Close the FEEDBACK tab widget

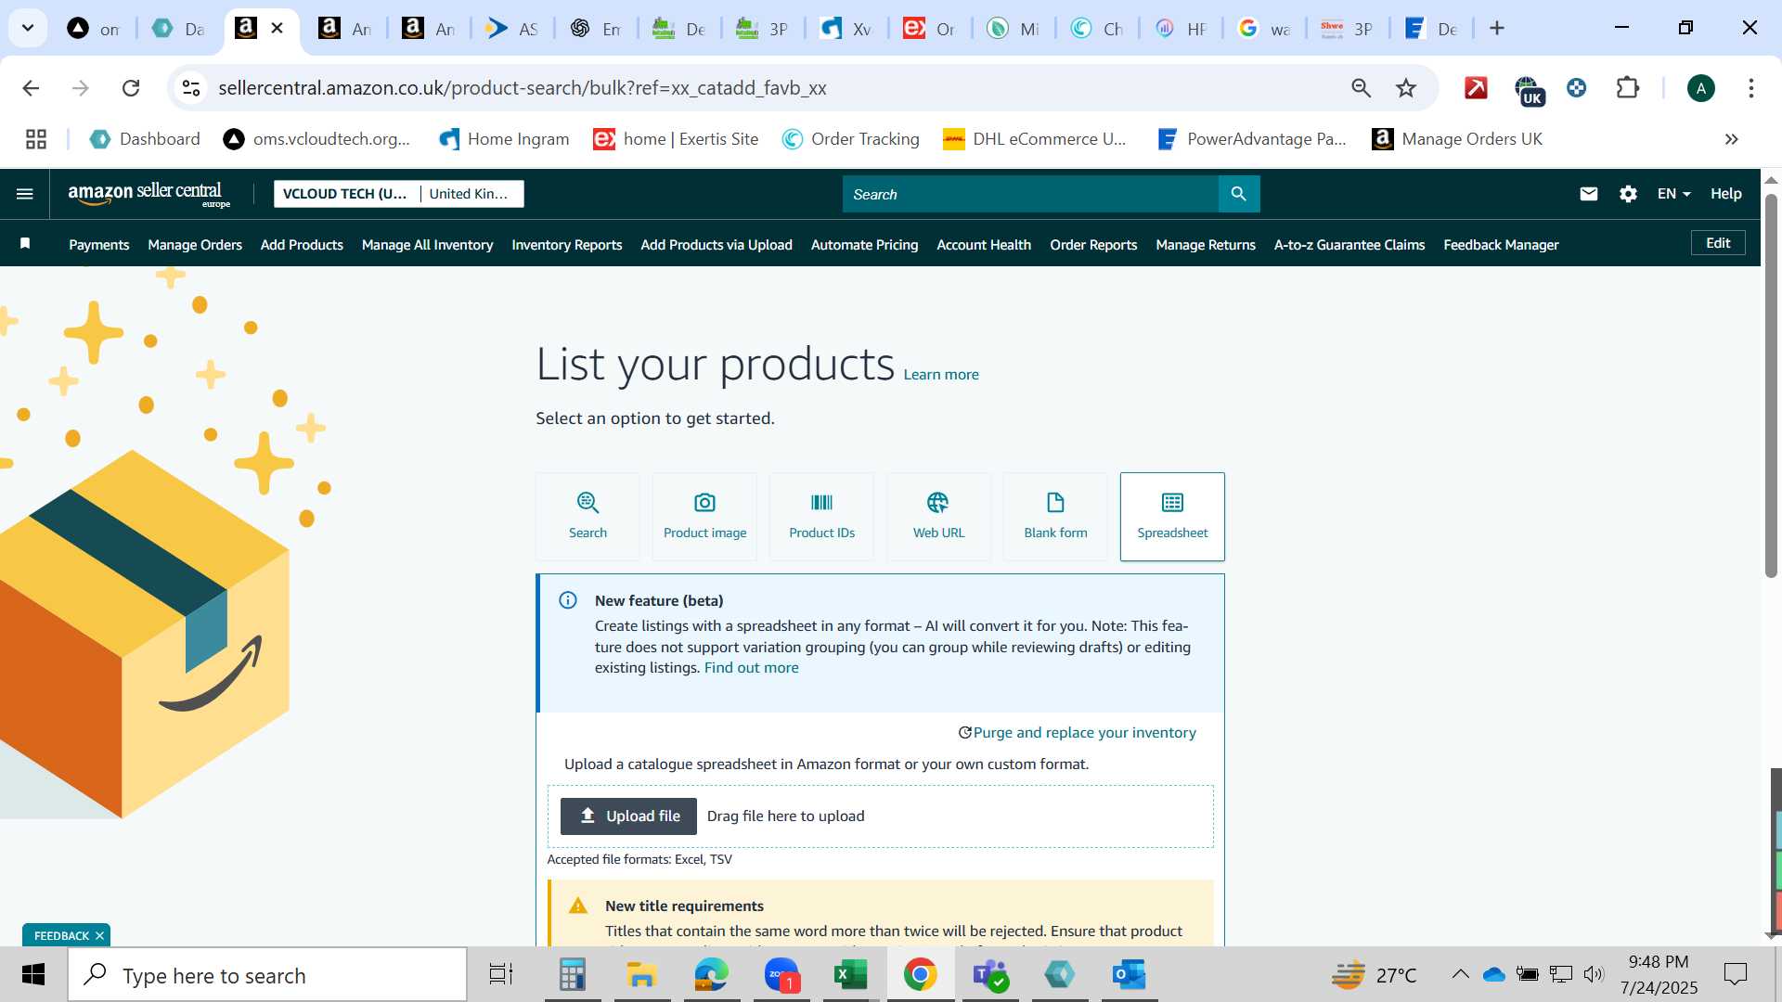point(99,935)
